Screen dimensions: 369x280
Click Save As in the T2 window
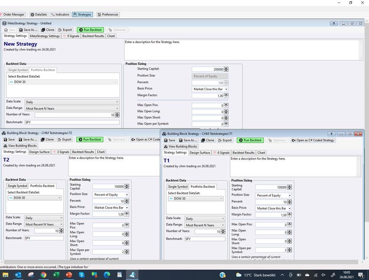(28, 140)
